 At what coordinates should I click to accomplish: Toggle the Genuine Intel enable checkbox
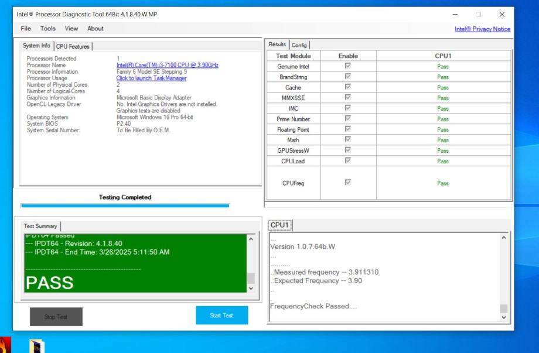coord(348,66)
